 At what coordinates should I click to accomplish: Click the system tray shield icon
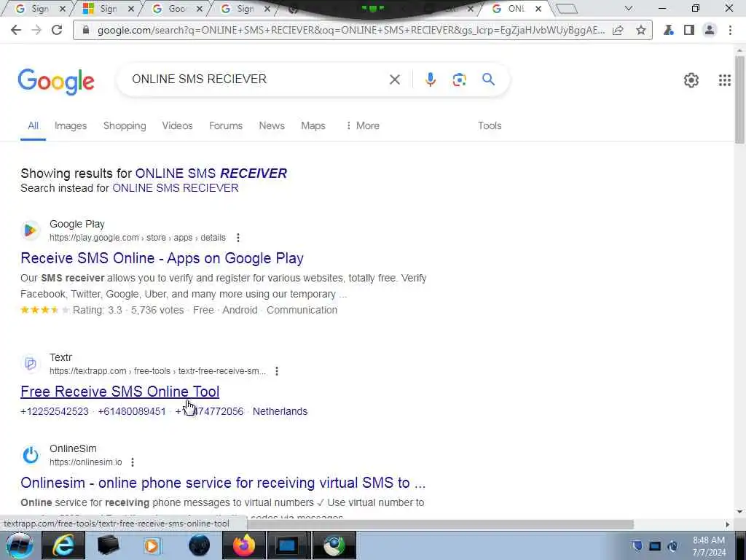(x=637, y=545)
